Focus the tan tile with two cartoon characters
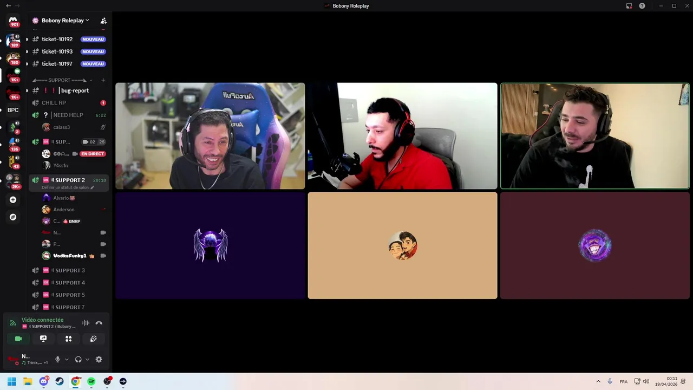Screen dimensions: 693x390 (x=402, y=245)
